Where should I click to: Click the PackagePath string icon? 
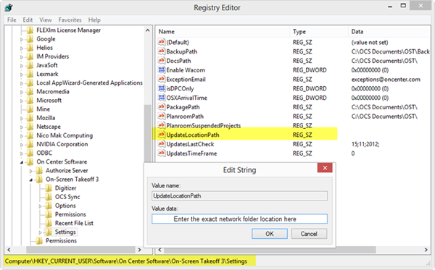(x=161, y=106)
